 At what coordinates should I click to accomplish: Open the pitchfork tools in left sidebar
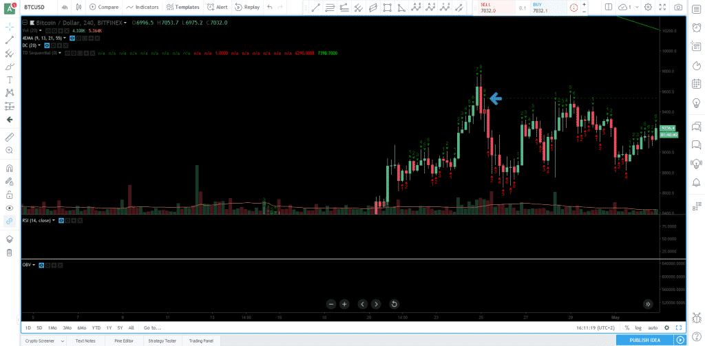[x=10, y=54]
